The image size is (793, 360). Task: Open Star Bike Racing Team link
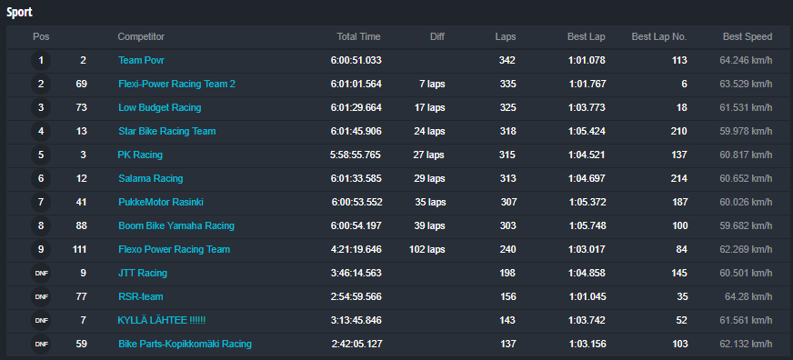167,132
